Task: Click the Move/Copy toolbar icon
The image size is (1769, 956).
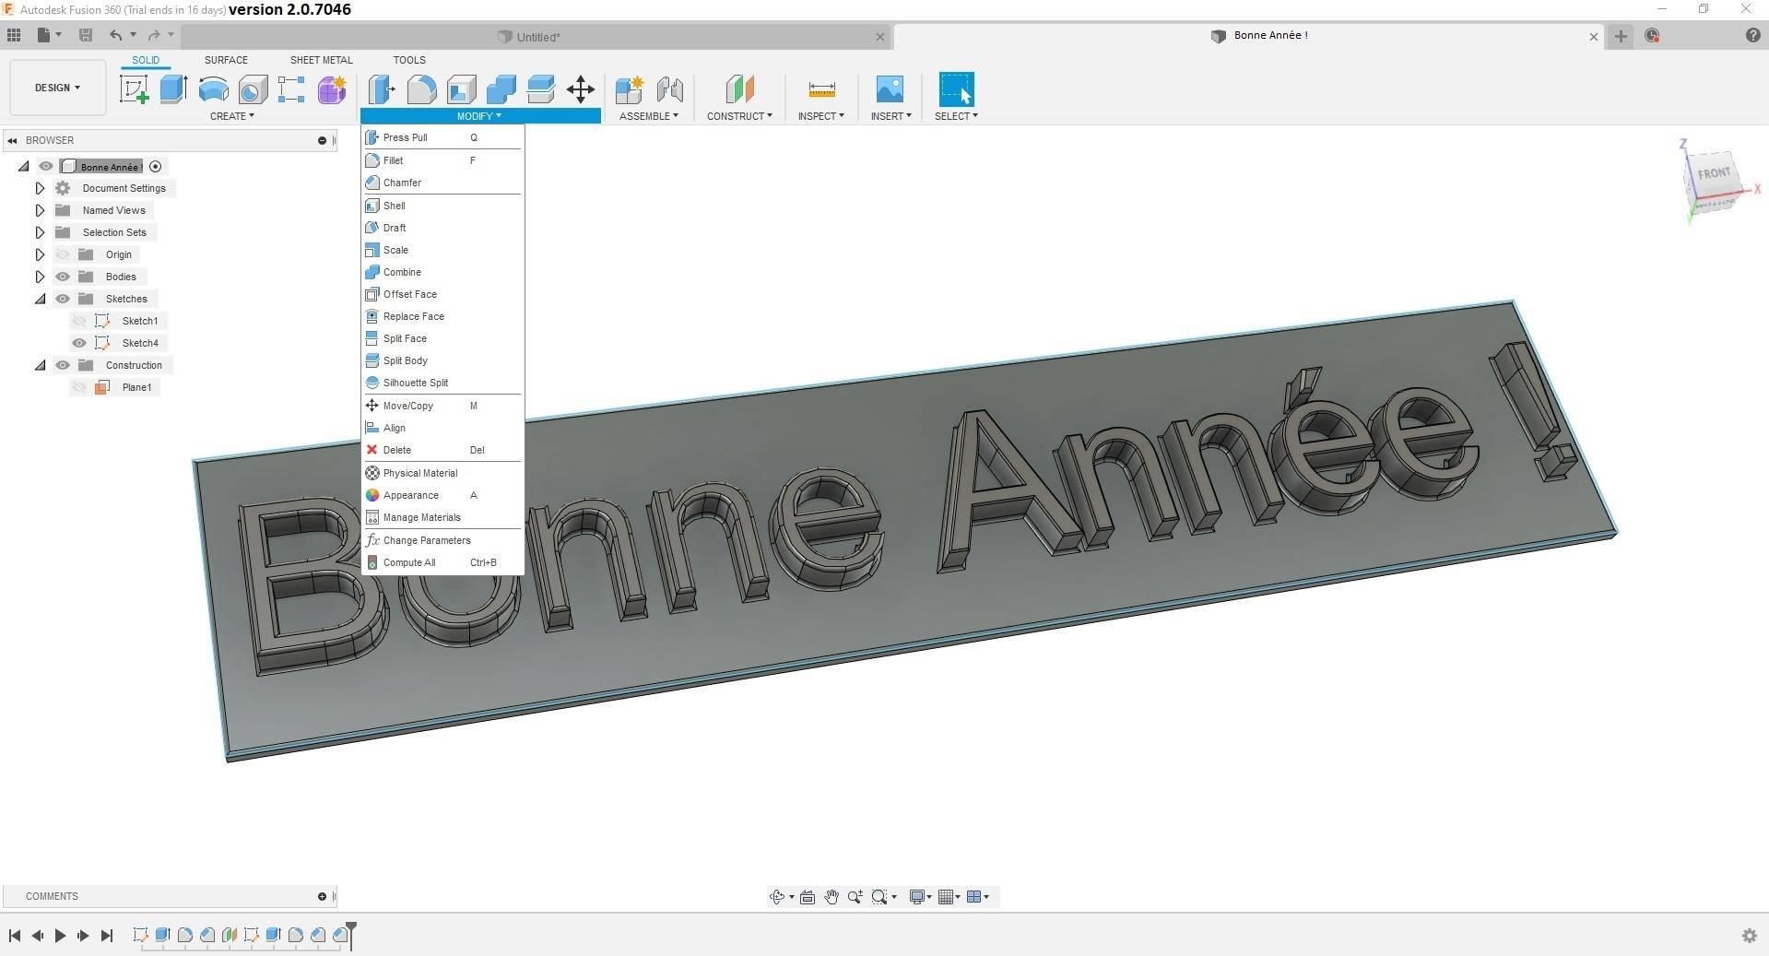Action: click(x=581, y=89)
